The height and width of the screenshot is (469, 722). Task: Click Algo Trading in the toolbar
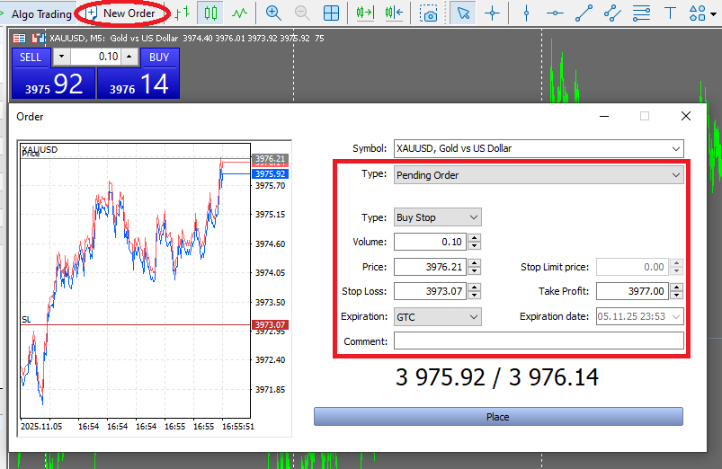click(x=40, y=13)
